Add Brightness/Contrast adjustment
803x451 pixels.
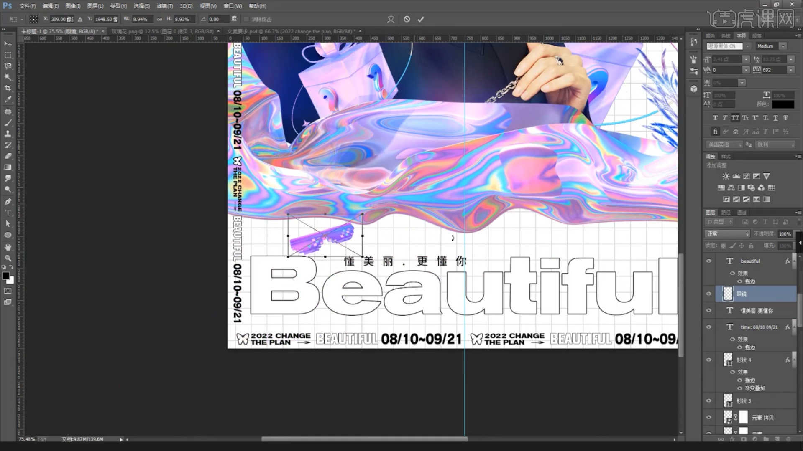tap(726, 176)
